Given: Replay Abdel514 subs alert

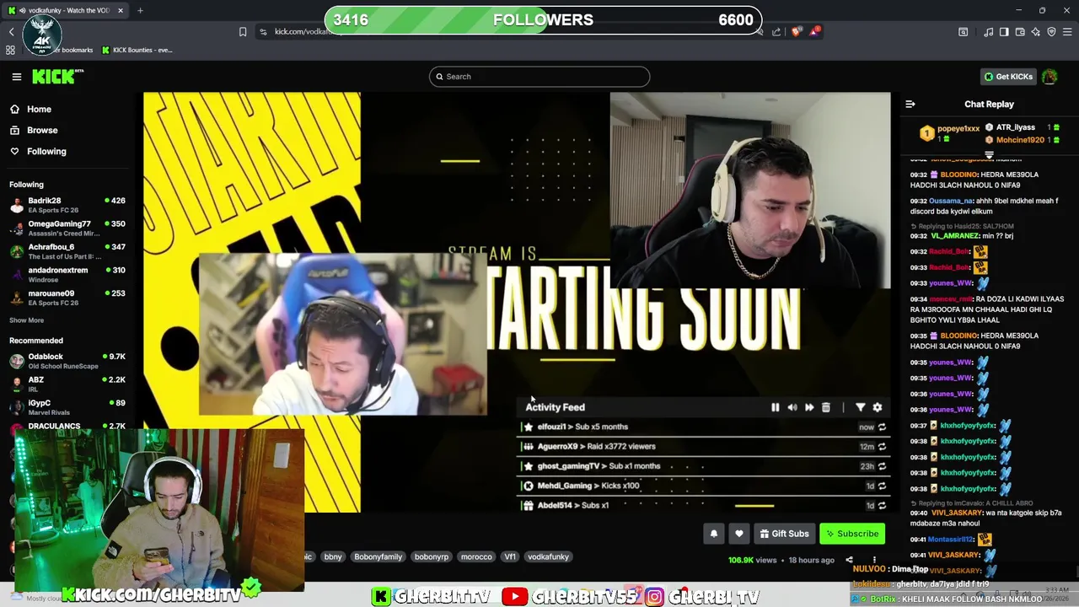Looking at the screenshot, I should coord(882,506).
